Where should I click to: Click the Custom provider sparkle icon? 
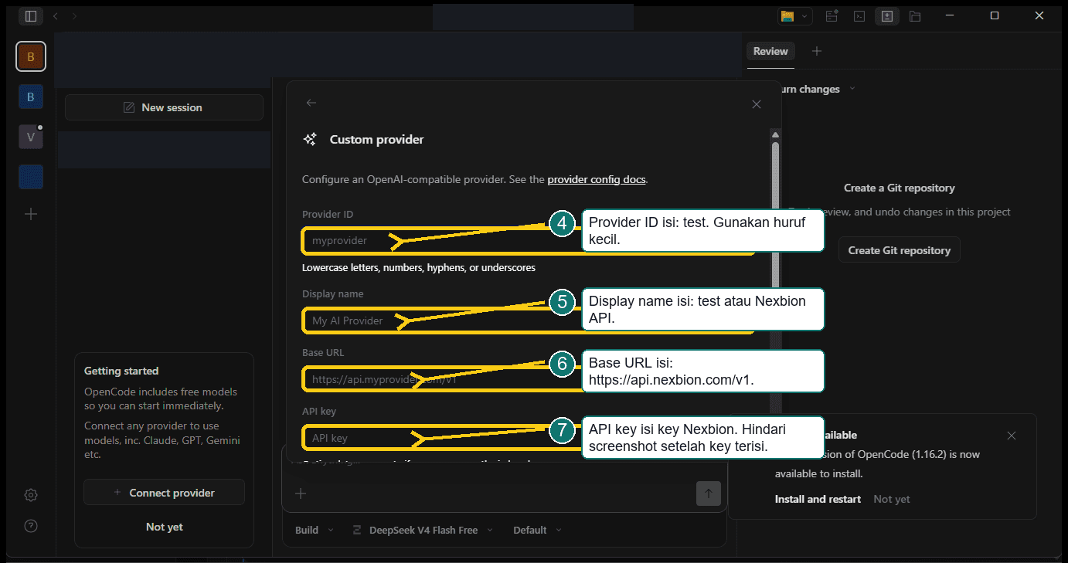click(310, 140)
